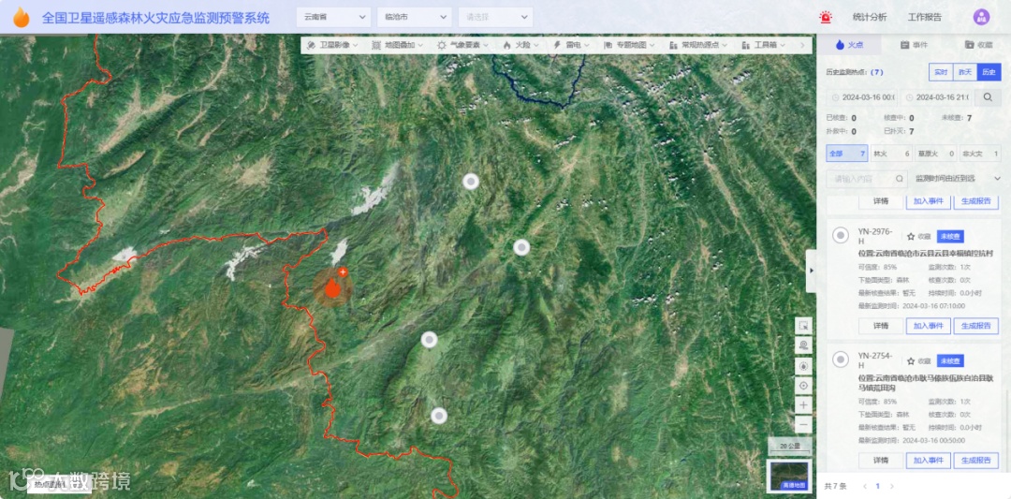Click the 未核查 tag on YN-2976-H
1011x499 pixels.
950,237
